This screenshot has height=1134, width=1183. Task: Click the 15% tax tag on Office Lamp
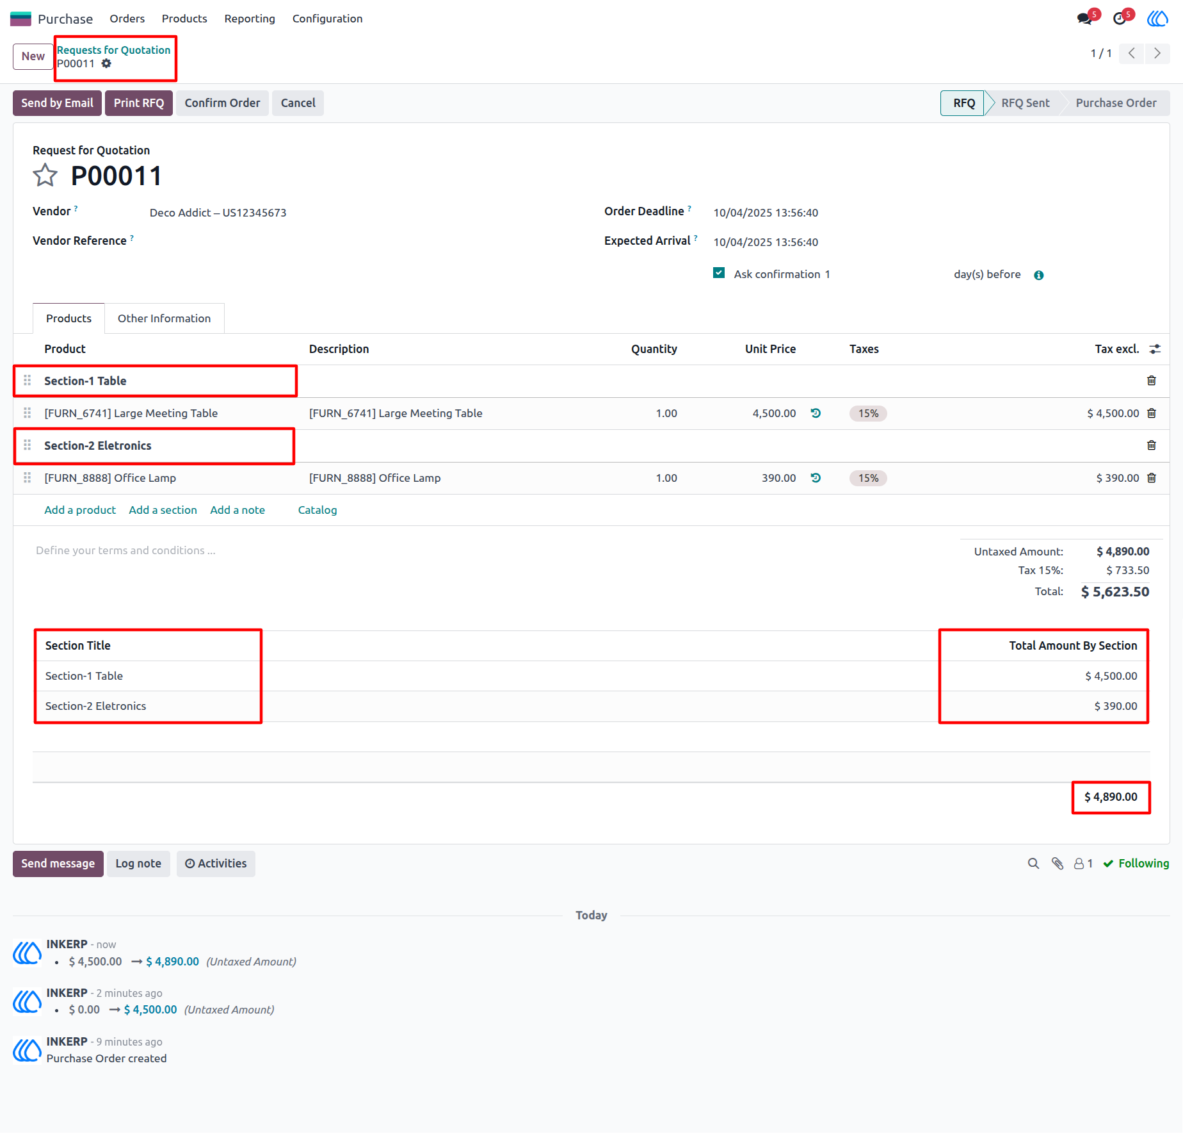868,478
